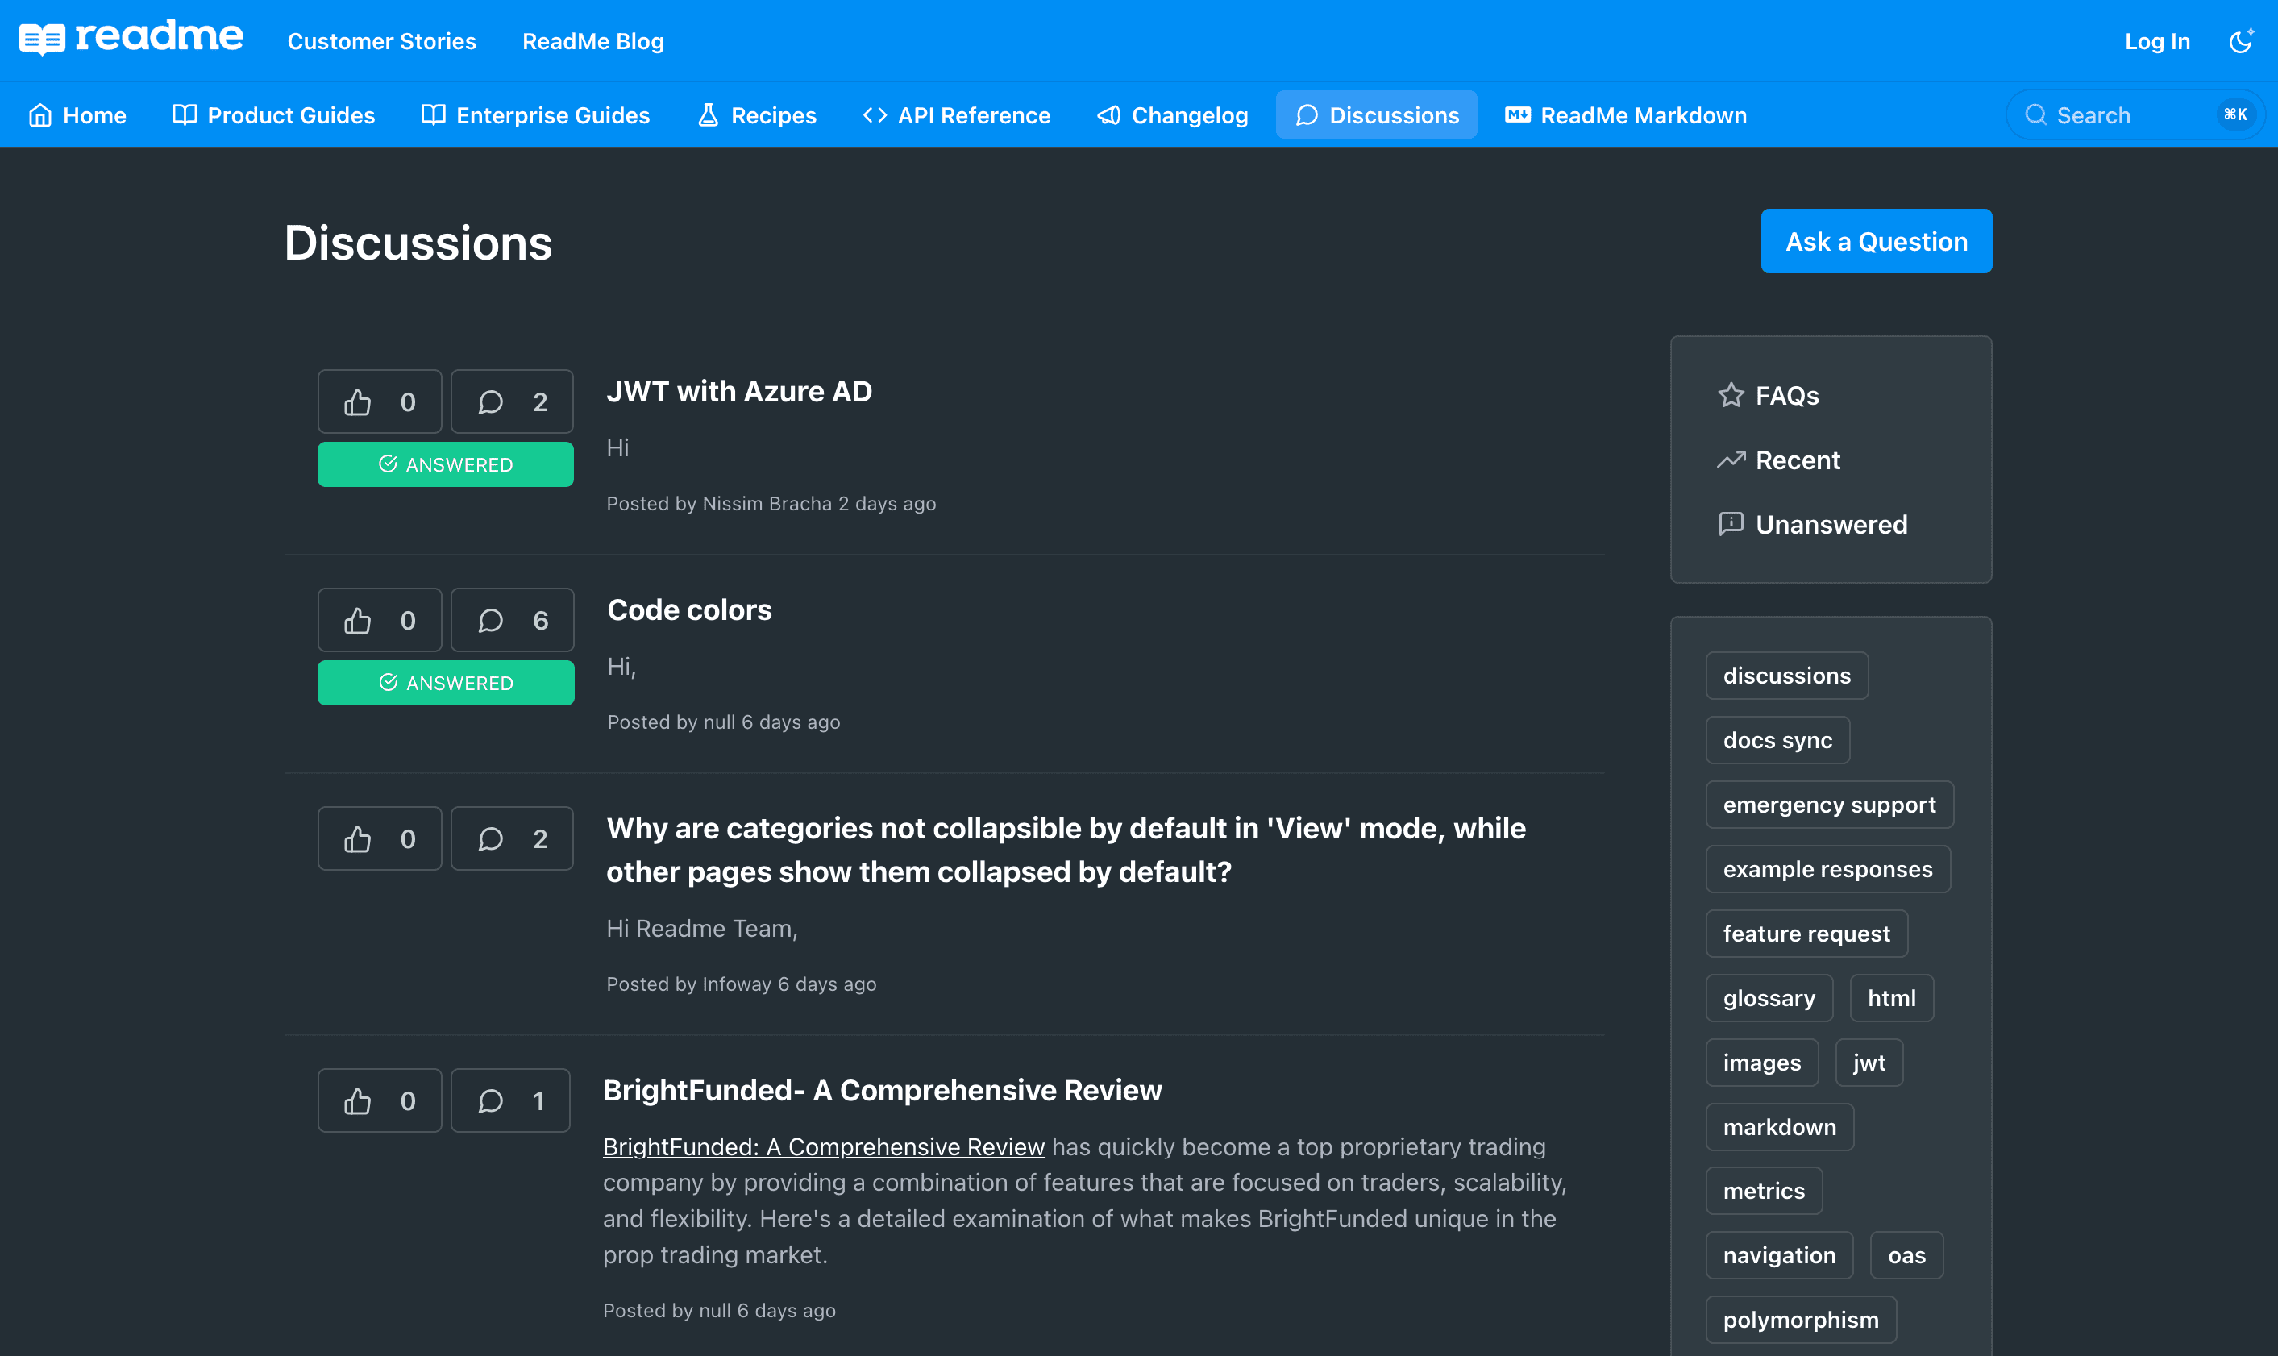This screenshot has width=2278, height=1356.
Task: Open comments on Code colors post
Action: (512, 621)
